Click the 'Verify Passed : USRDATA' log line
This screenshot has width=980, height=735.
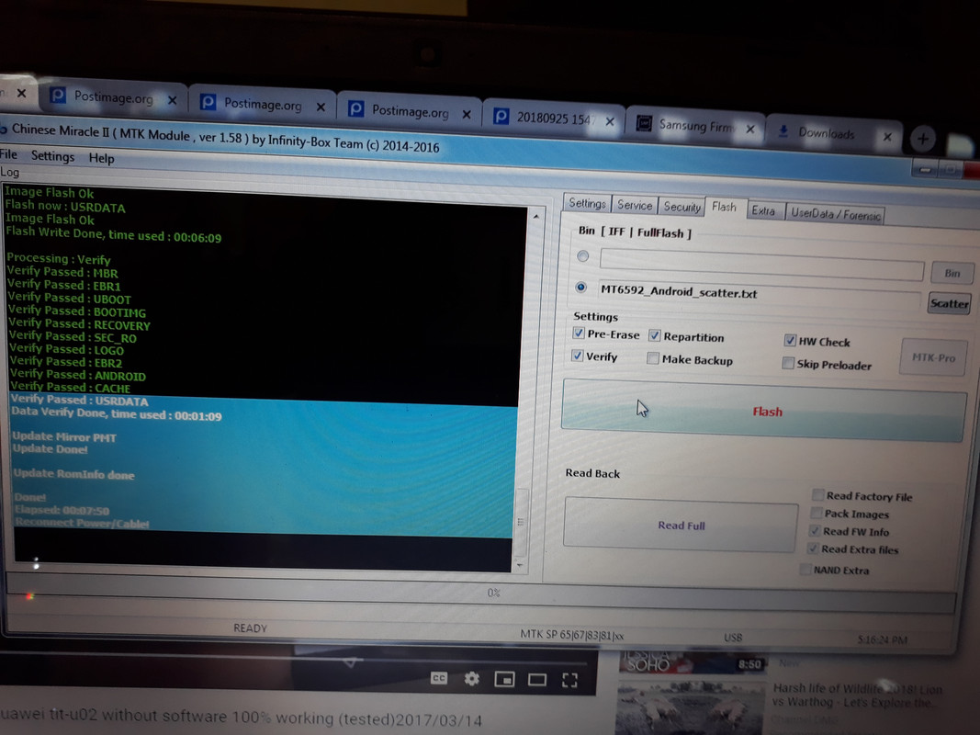(79, 400)
